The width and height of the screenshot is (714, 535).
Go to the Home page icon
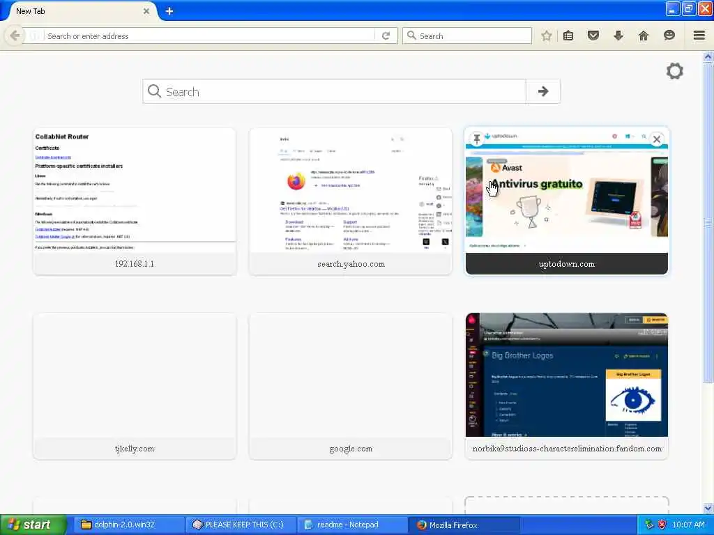click(644, 36)
